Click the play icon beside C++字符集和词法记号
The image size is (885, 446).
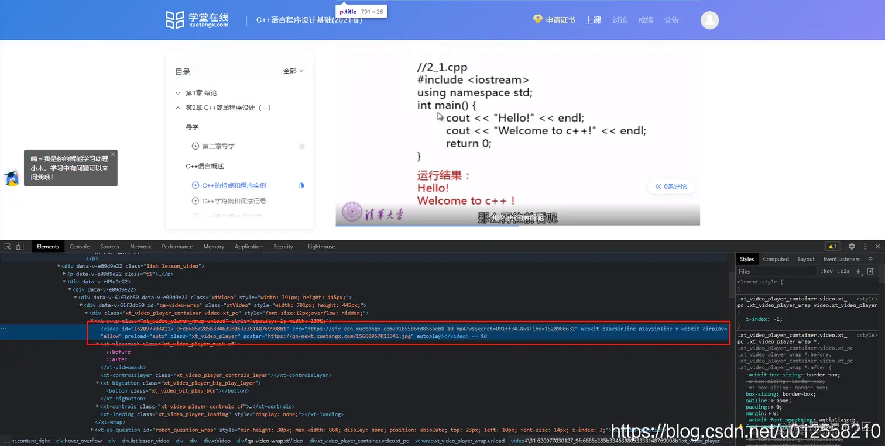point(195,201)
